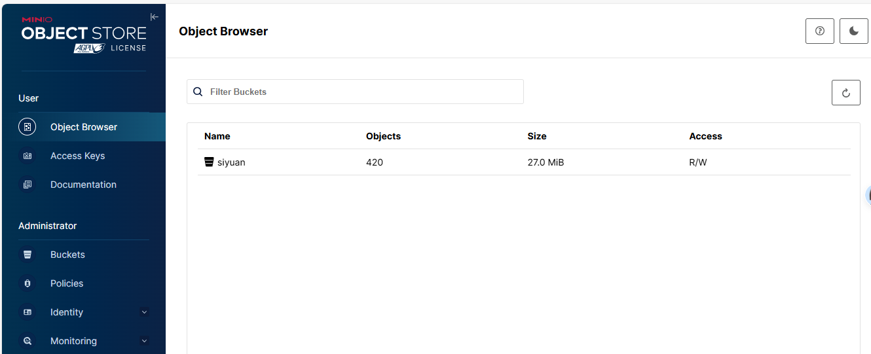The width and height of the screenshot is (871, 354).
Task: Click the Name column header
Action: [217, 136]
